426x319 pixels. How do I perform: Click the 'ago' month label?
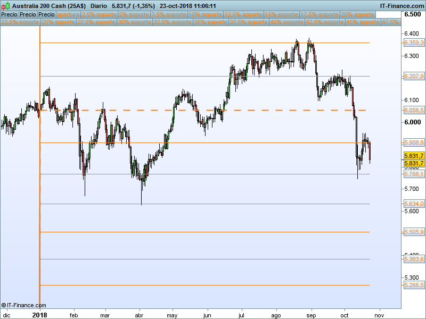tap(276, 315)
